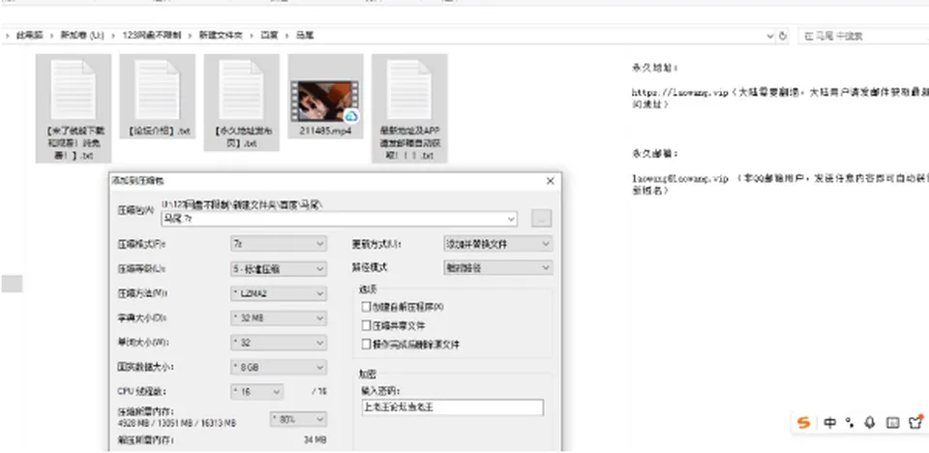Select the 【论坛介绍】.txt file icon

coord(157,89)
